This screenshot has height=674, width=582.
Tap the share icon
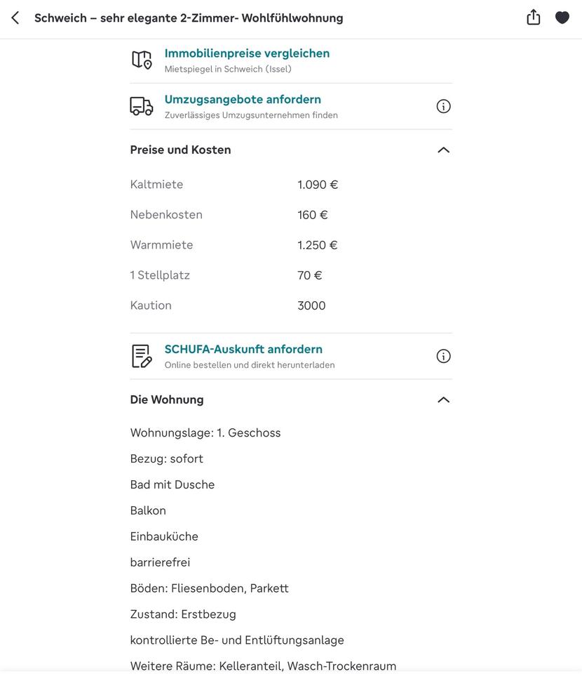(534, 18)
